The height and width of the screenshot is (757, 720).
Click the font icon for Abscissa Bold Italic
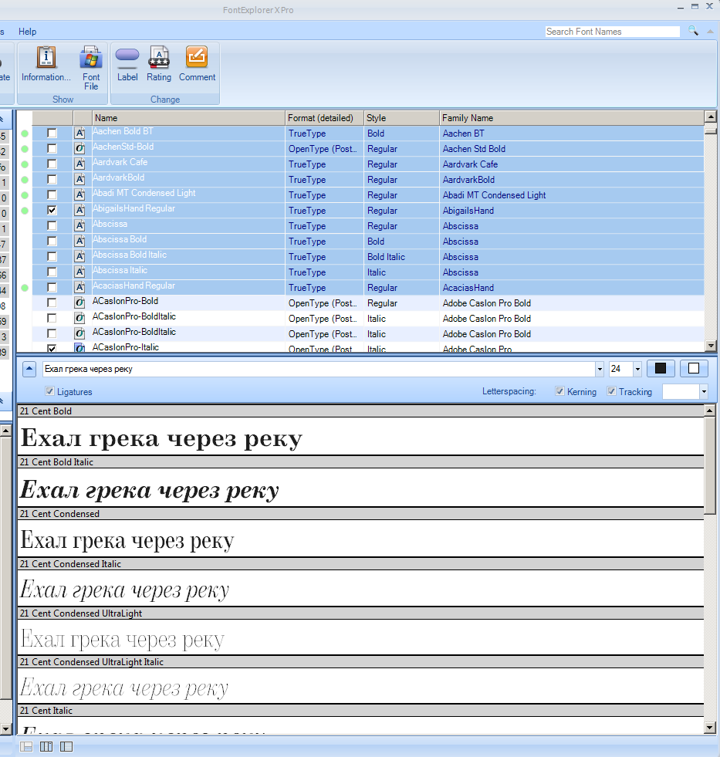tap(80, 257)
